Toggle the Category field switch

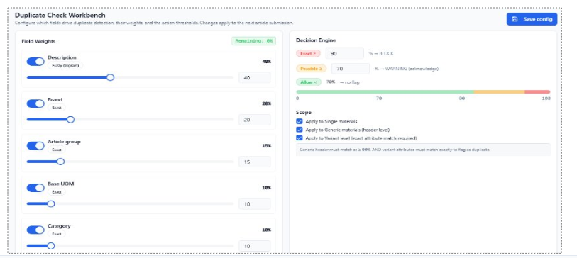[35, 230]
